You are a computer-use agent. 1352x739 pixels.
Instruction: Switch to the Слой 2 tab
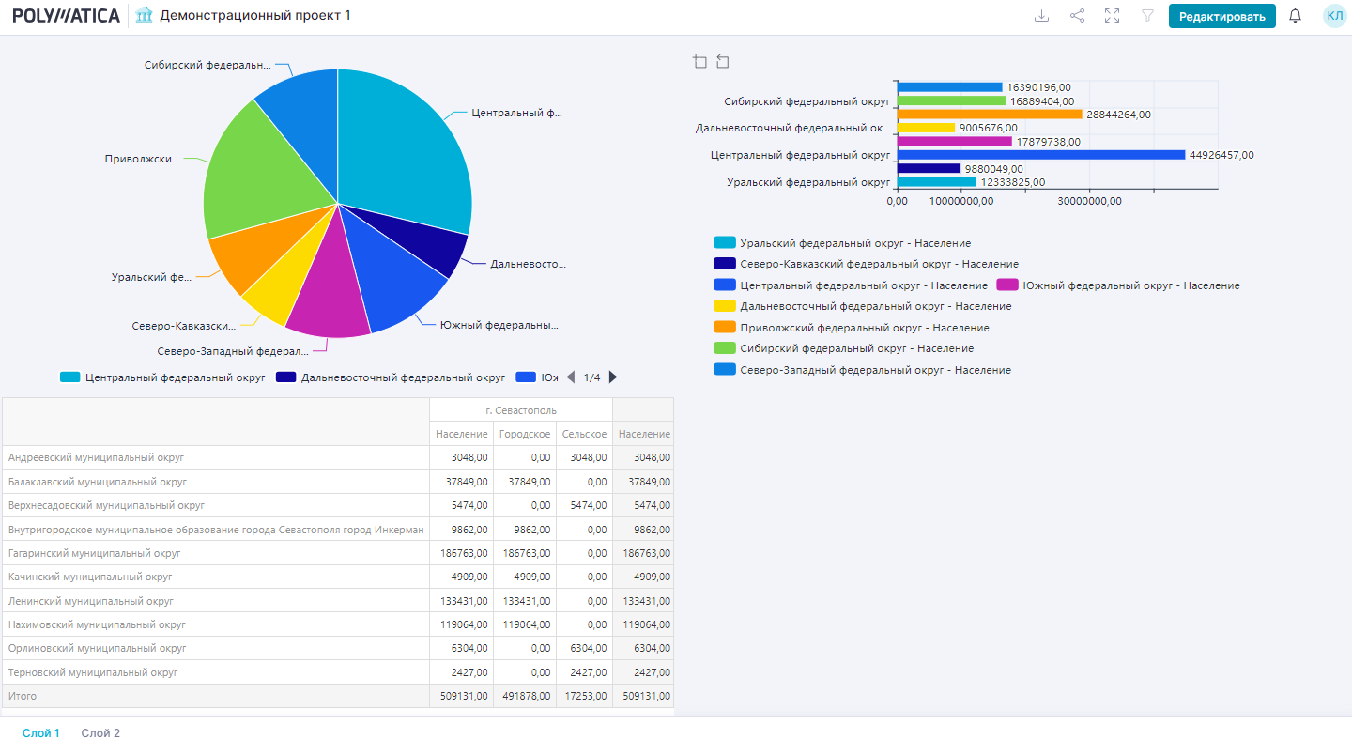pos(100,733)
